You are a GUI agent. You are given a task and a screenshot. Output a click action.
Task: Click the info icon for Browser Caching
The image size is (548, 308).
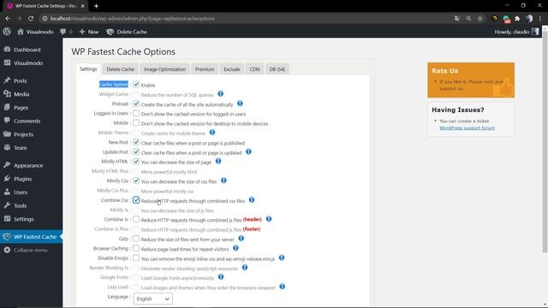(235, 248)
